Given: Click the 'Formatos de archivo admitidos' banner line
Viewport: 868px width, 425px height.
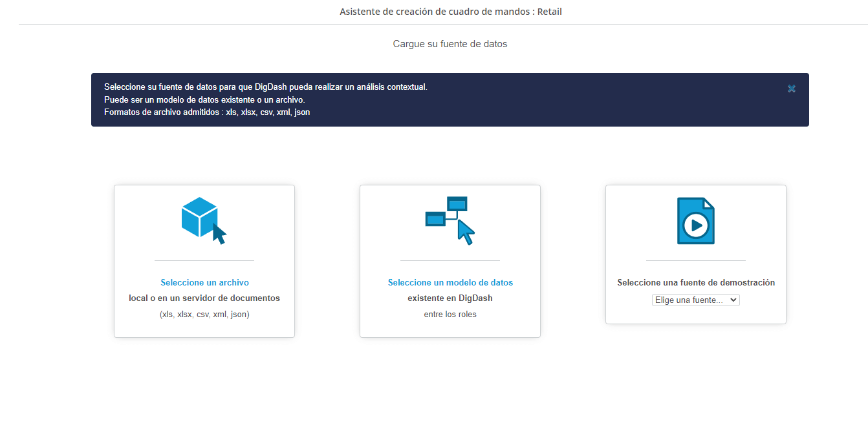Looking at the screenshot, I should [207, 112].
